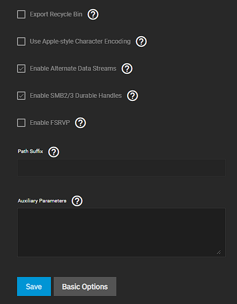This screenshot has height=304, width=237.
Task: Click the Auxiliary Parameters resize handle
Action: point(219,252)
